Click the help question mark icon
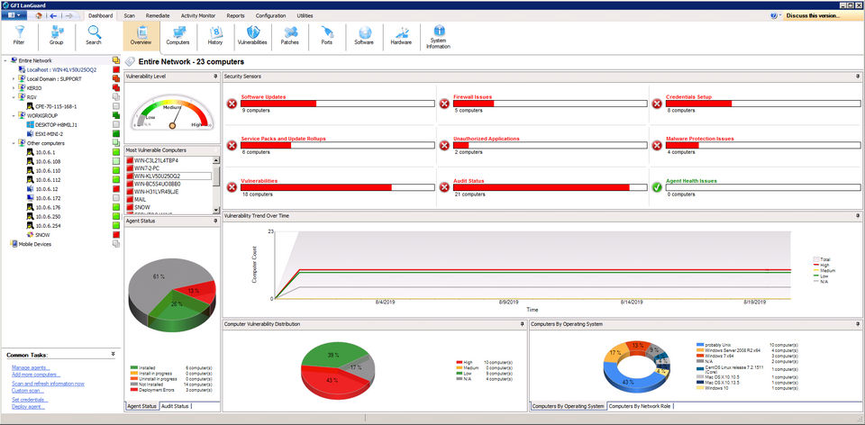Viewport: 865px width, 425px height. 774,16
